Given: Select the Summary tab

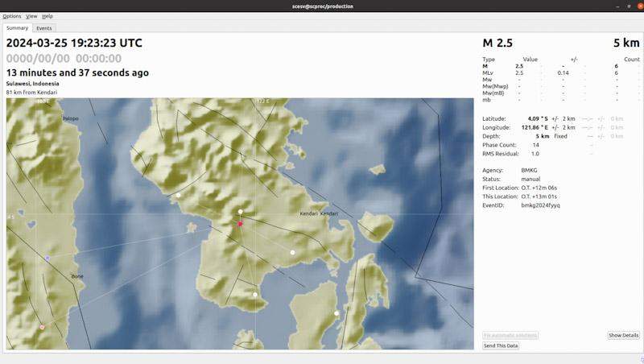Looking at the screenshot, I should [x=17, y=28].
